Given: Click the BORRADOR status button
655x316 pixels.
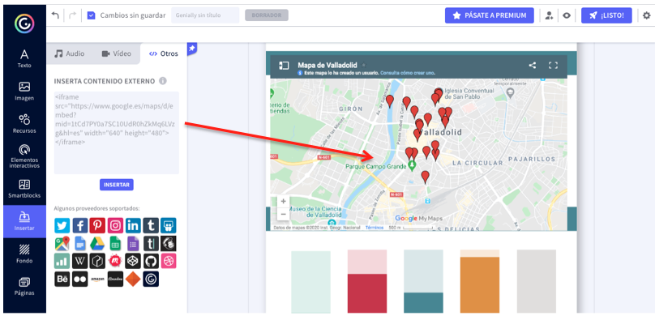Looking at the screenshot, I should 267,15.
